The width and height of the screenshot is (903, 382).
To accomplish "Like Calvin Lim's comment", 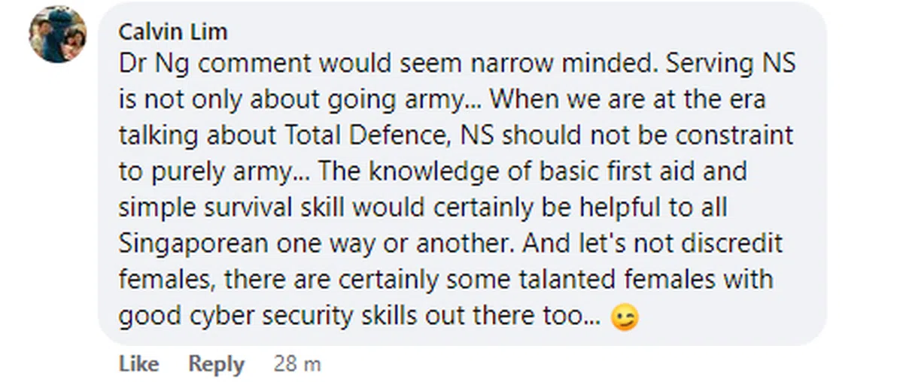I will pyautogui.click(x=138, y=364).
